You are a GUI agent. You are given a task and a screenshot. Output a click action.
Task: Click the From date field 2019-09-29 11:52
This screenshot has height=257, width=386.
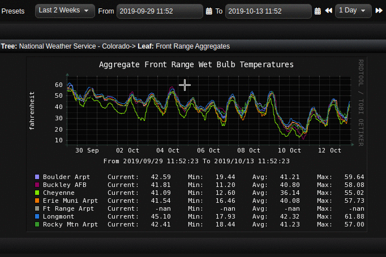pos(160,11)
